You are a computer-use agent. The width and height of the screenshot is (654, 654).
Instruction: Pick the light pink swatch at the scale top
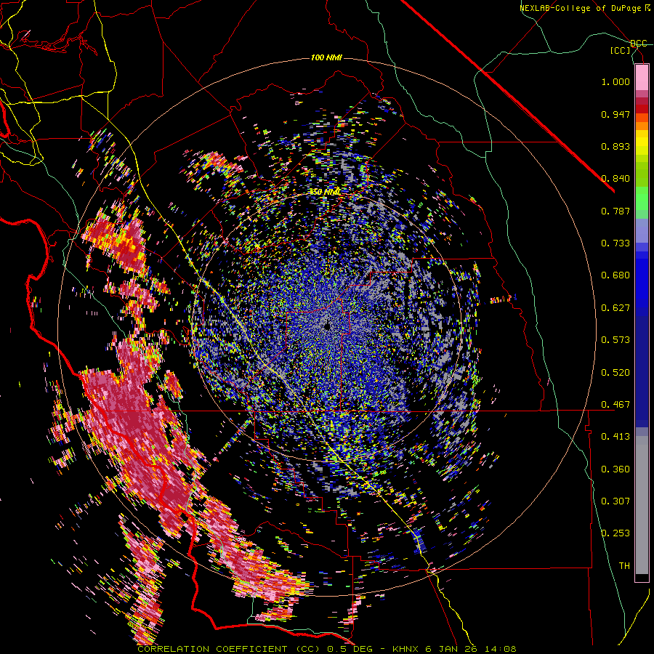click(642, 77)
